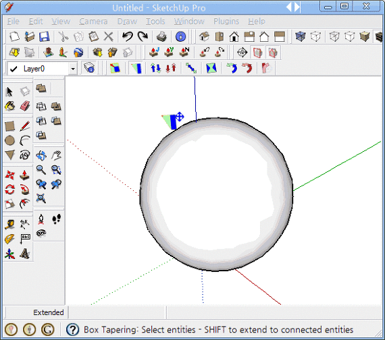This screenshot has height=340, width=385.
Task: Select the Zoom Extents tool
Action: [x=41, y=198]
